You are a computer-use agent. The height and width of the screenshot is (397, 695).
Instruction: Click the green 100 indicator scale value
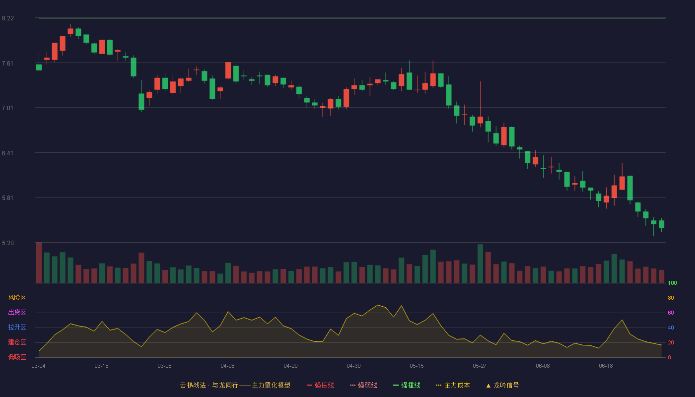pos(672,283)
